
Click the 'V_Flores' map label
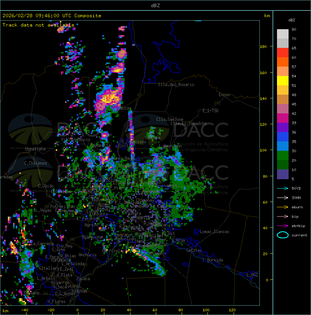56,302
